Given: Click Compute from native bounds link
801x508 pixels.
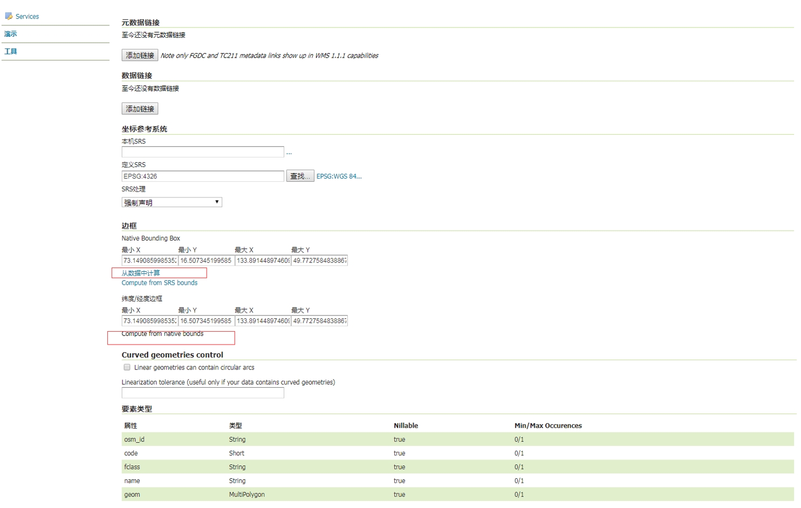Looking at the screenshot, I should pyautogui.click(x=162, y=334).
